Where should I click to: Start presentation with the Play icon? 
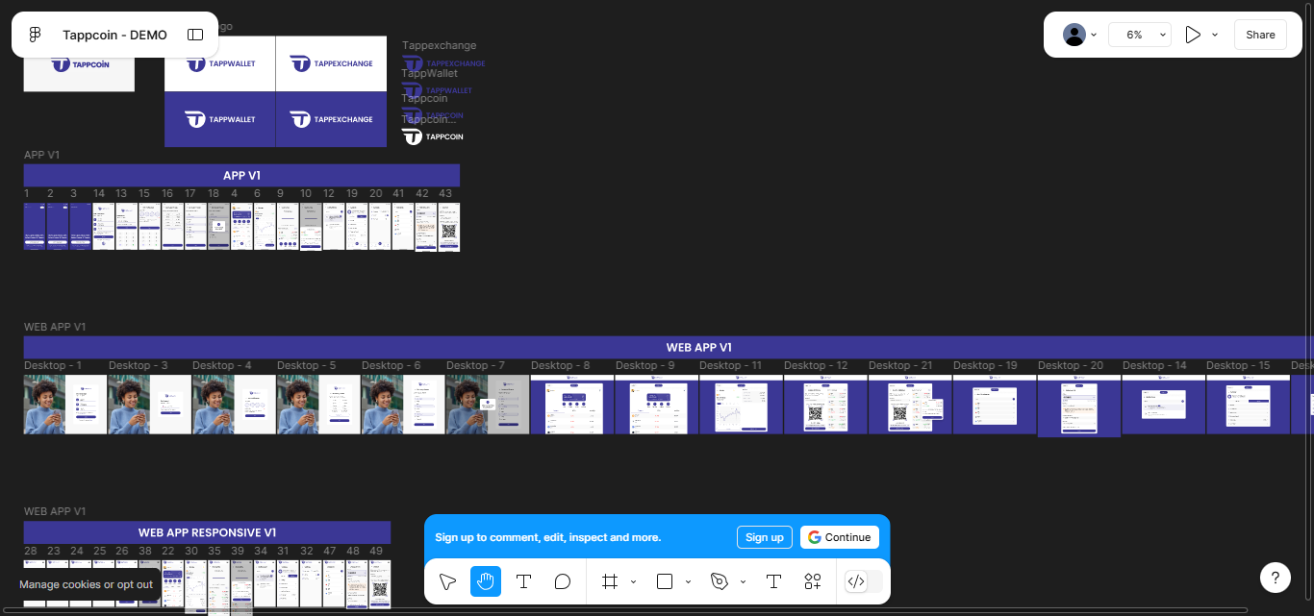tap(1193, 35)
